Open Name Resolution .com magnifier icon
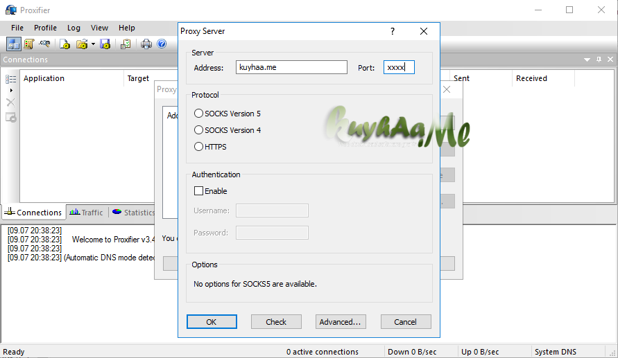 44,43
